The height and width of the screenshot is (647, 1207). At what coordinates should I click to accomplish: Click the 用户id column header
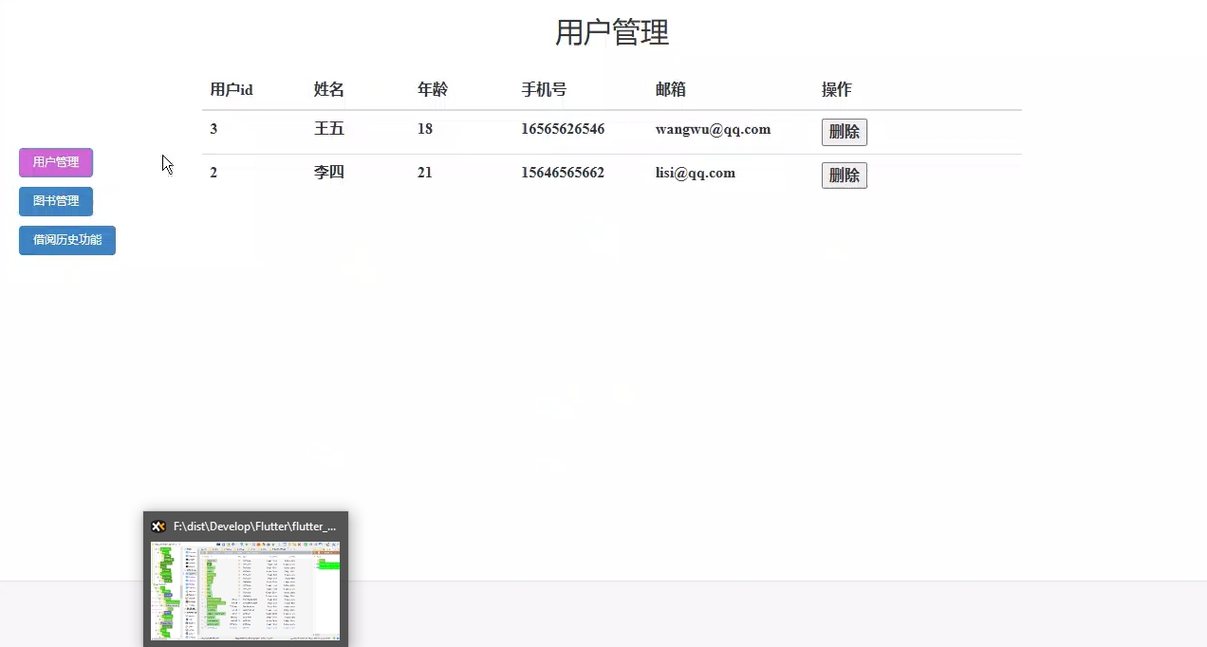pyautogui.click(x=232, y=90)
